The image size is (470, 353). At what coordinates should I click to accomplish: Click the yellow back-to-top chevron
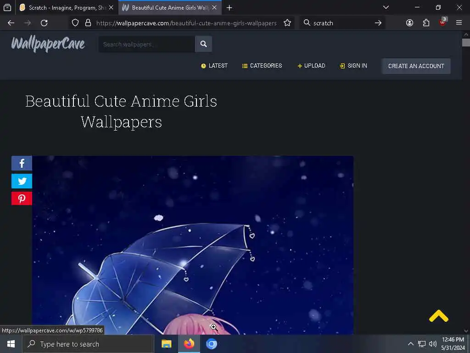438,316
